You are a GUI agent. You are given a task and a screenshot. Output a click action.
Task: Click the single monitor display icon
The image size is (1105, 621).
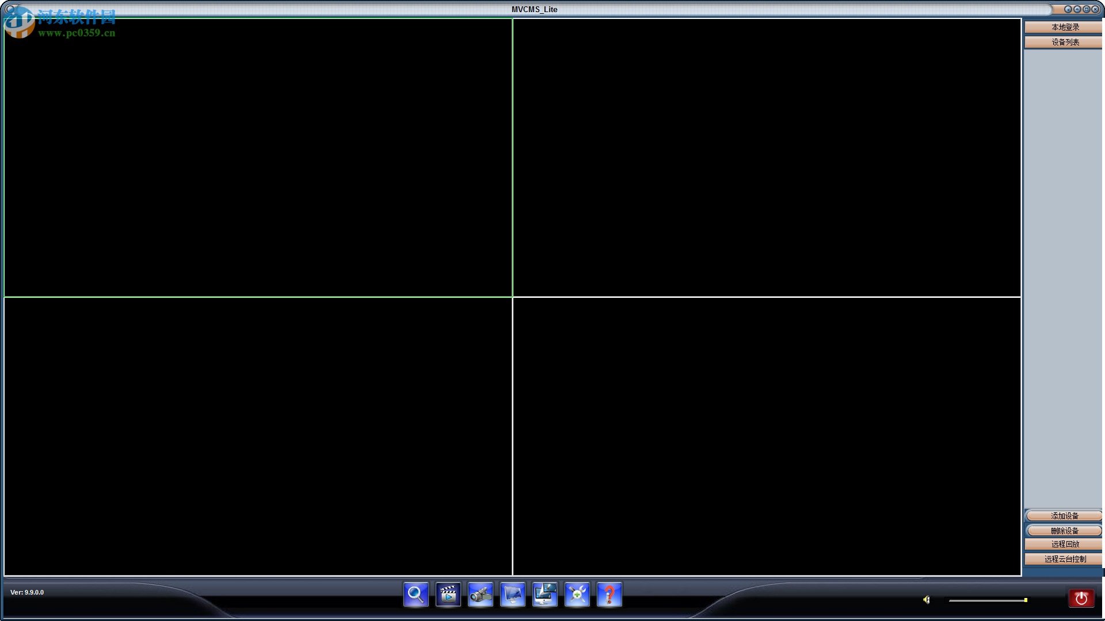(x=512, y=595)
